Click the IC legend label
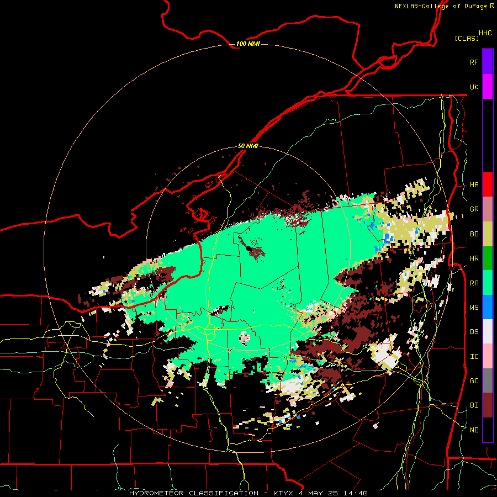The image size is (497, 497). 474,357
